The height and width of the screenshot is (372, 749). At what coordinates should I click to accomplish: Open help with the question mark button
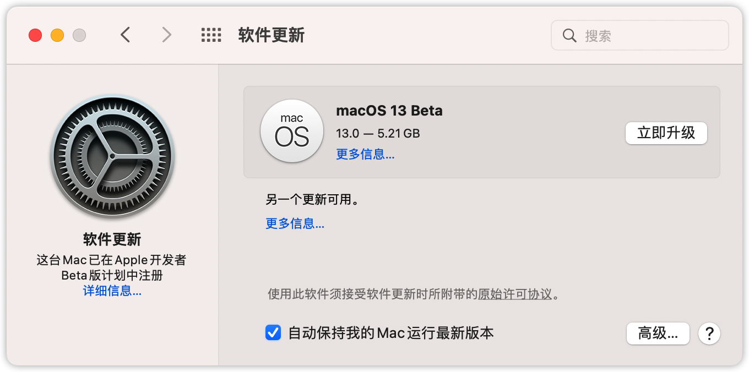pos(709,333)
